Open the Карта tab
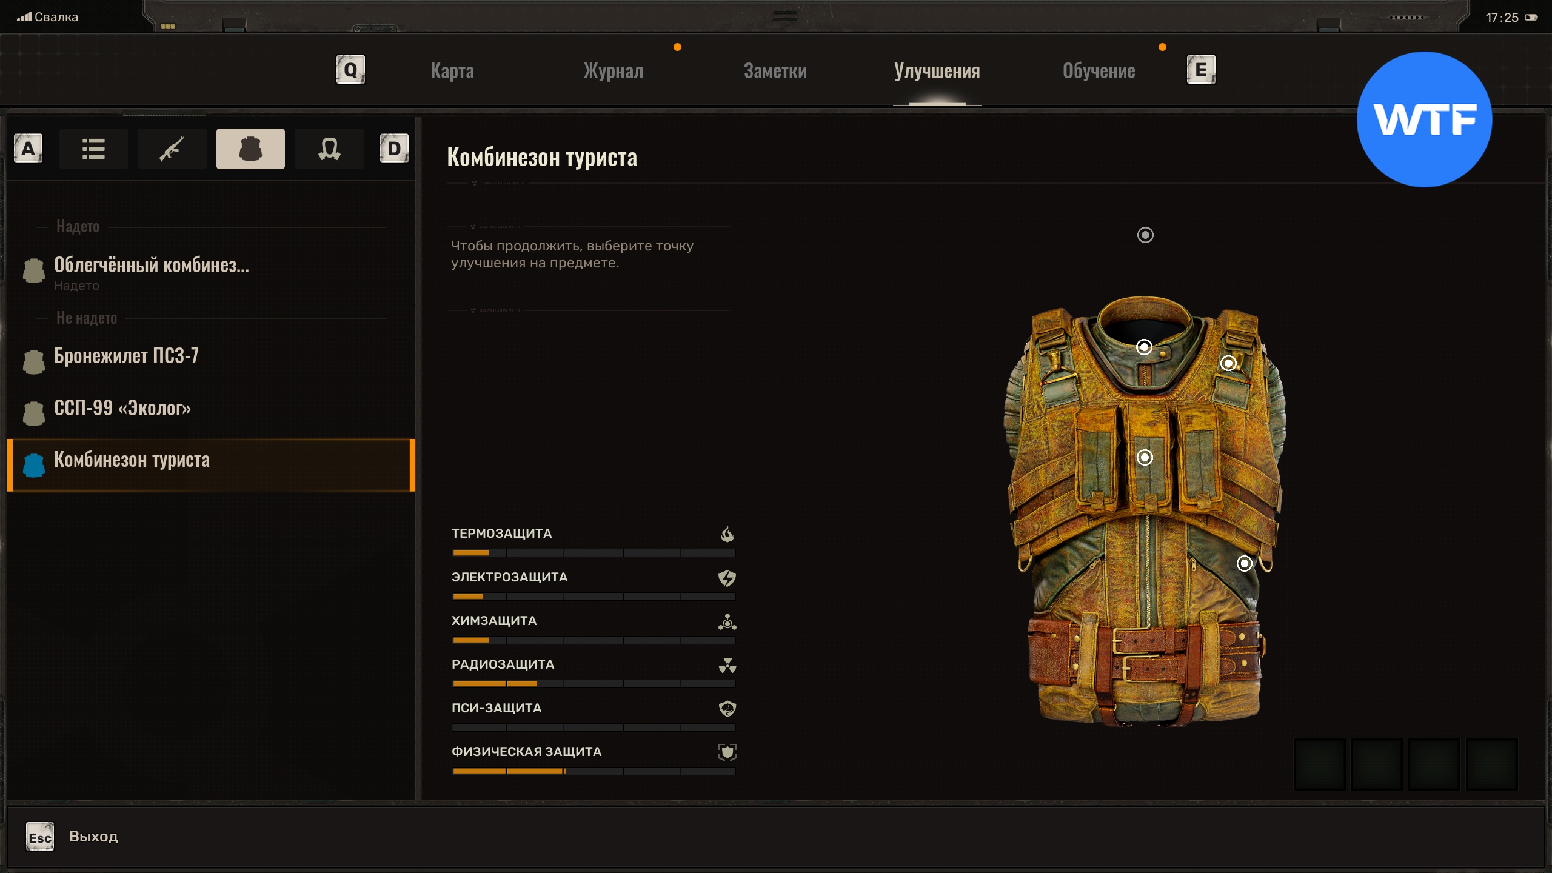 coord(452,71)
